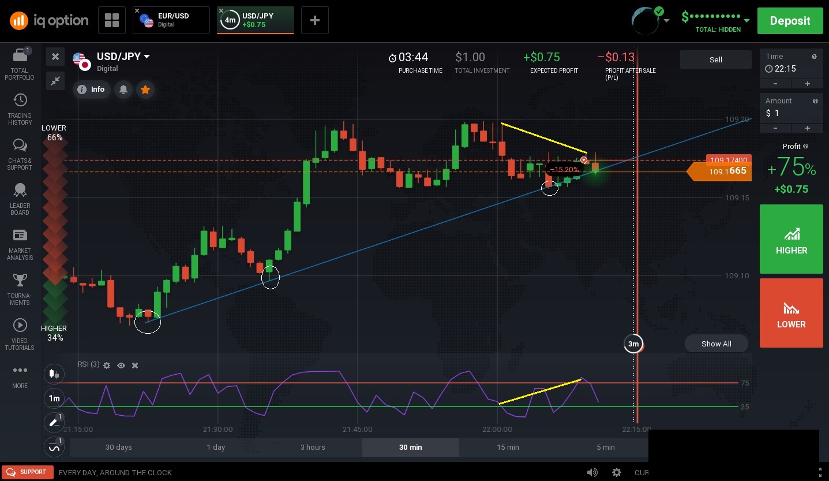Expand the account balance dropdown arrow
Viewport: 829px width, 481px height.
tap(747, 20)
